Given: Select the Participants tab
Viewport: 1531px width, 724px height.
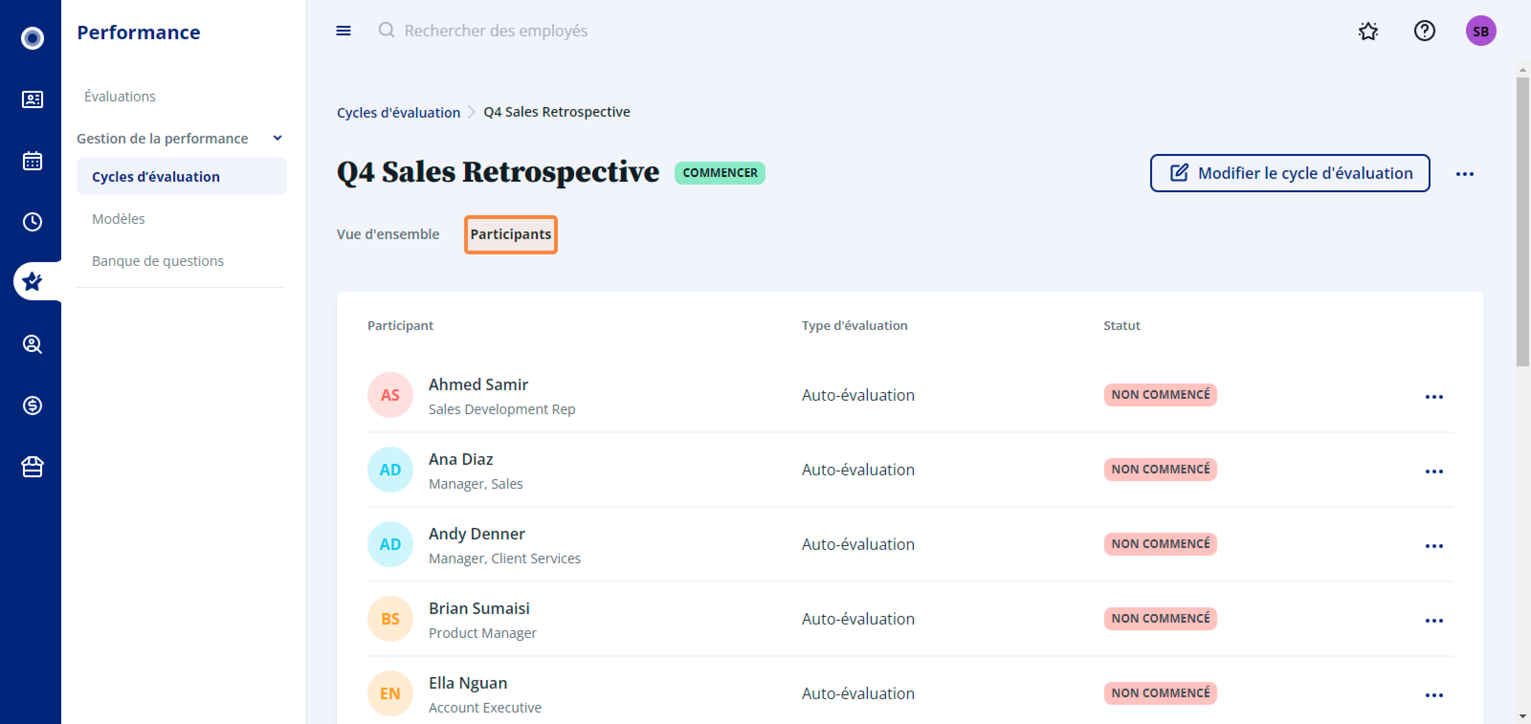Looking at the screenshot, I should tap(510, 234).
